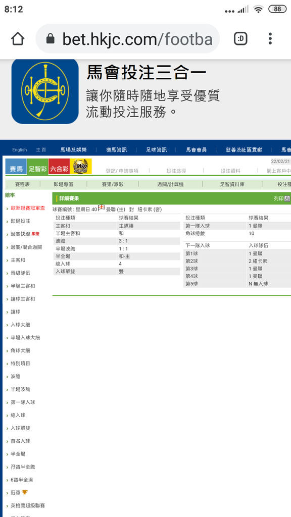Viewport: 291px width, 517px height.
Task: Open 過關/混合過關 sidebar link
Action: pyautogui.click(x=26, y=247)
